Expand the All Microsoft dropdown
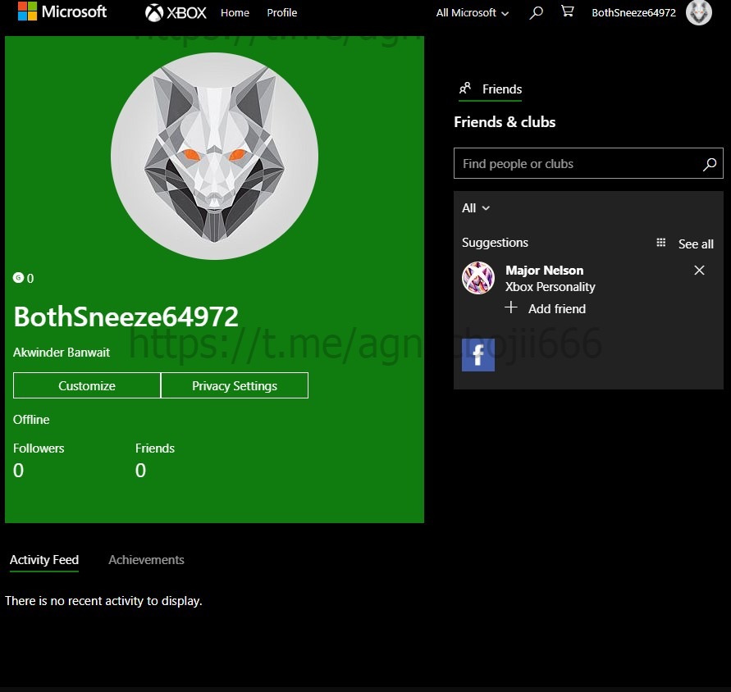Screen dimensions: 731x692 coord(473,12)
